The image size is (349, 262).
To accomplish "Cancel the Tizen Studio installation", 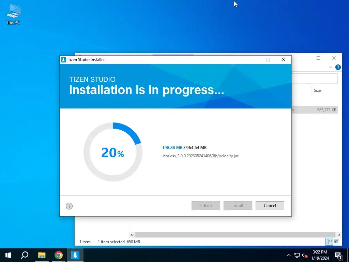I will pyautogui.click(x=270, y=206).
